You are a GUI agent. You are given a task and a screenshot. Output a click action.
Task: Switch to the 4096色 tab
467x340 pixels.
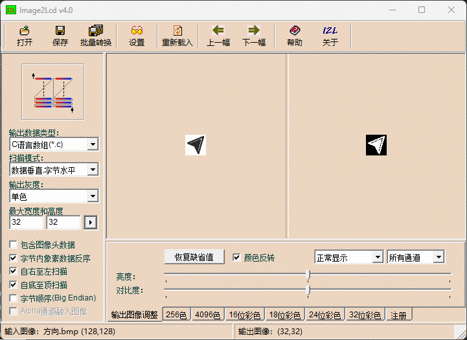207,315
